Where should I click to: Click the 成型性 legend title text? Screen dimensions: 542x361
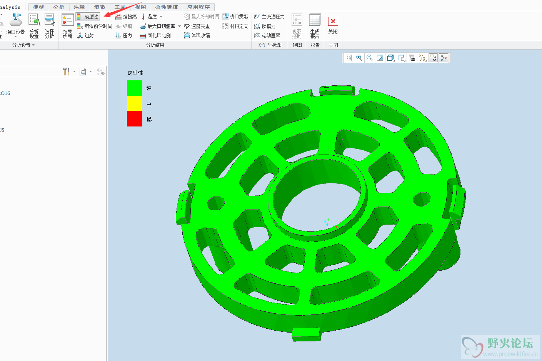tap(135, 73)
